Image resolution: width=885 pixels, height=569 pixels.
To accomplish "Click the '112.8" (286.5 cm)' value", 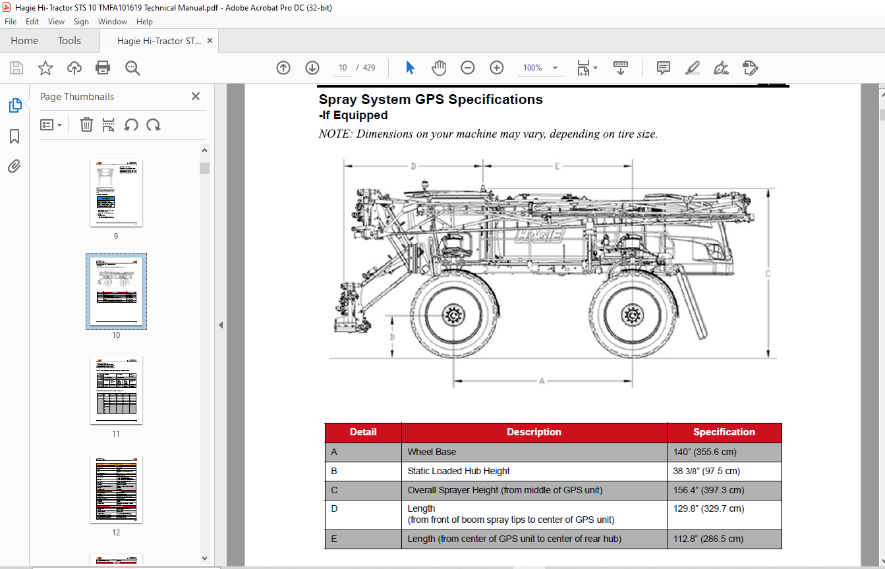I will (x=708, y=539).
